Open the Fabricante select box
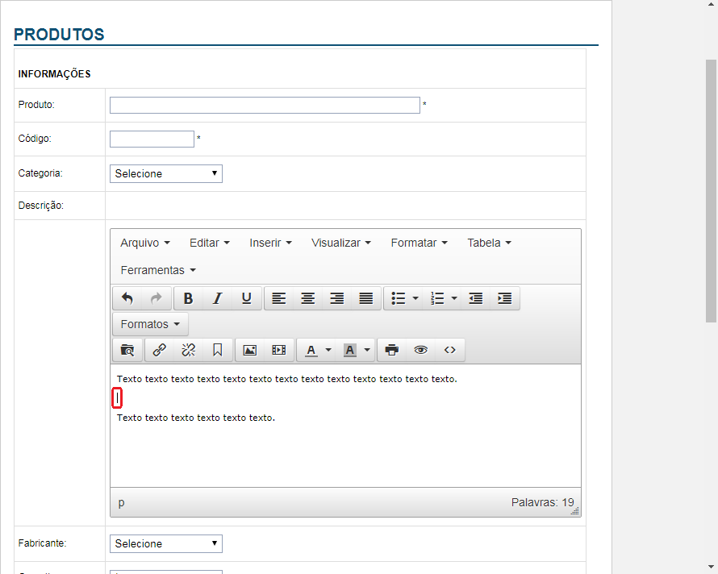Image resolution: width=718 pixels, height=574 pixels. pyautogui.click(x=166, y=543)
